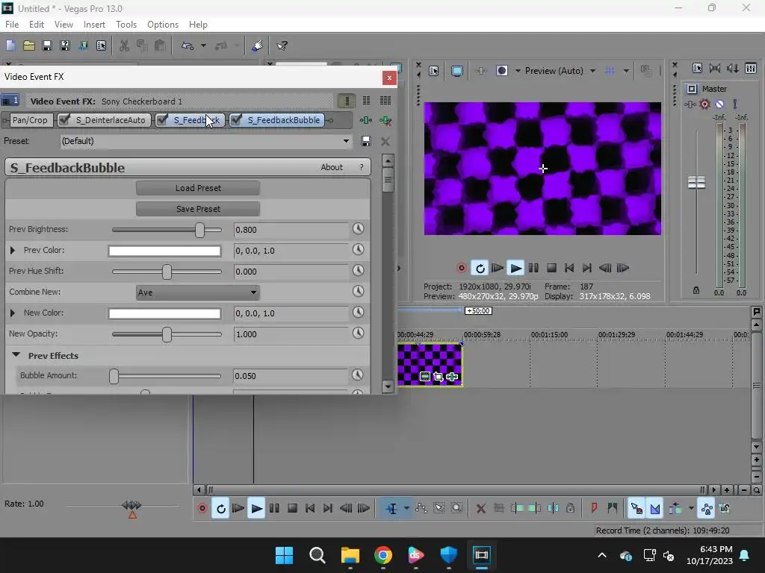Disable the S_Feedback effect checkbox
The height and width of the screenshot is (573, 765).
[162, 120]
